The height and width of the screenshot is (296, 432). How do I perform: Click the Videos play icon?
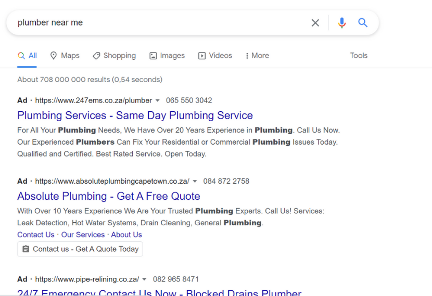point(201,56)
